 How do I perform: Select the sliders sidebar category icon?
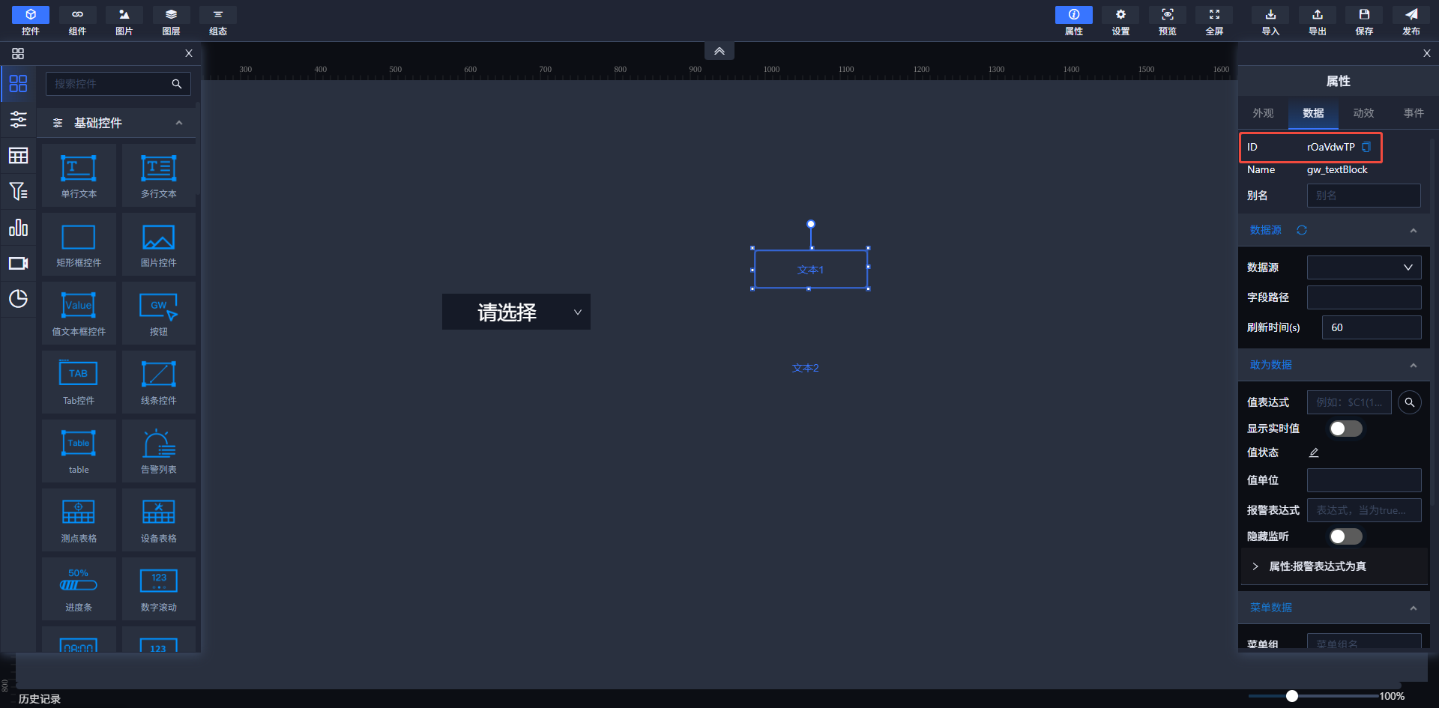coord(18,119)
